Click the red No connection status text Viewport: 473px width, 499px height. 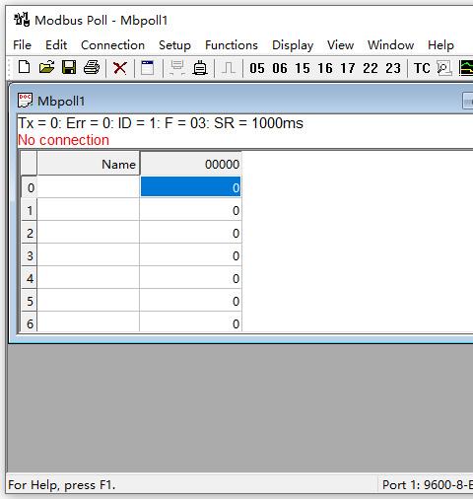63,140
